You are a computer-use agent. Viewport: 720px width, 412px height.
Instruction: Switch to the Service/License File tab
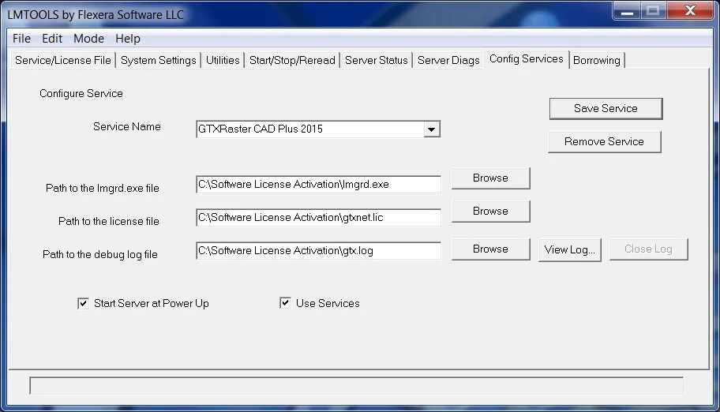click(63, 60)
